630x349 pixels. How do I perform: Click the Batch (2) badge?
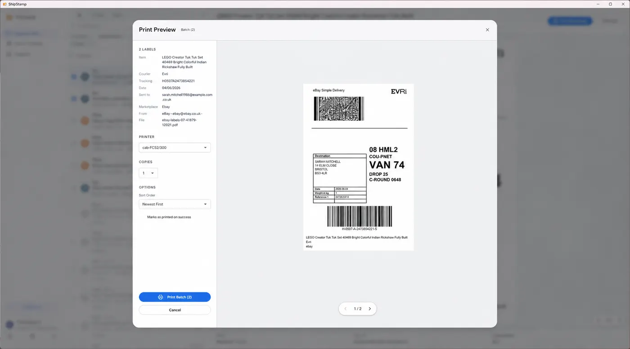[x=188, y=30]
